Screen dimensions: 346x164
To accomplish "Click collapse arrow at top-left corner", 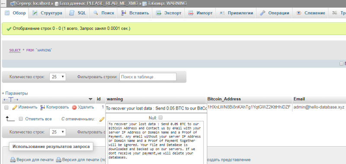I will 3,3.
